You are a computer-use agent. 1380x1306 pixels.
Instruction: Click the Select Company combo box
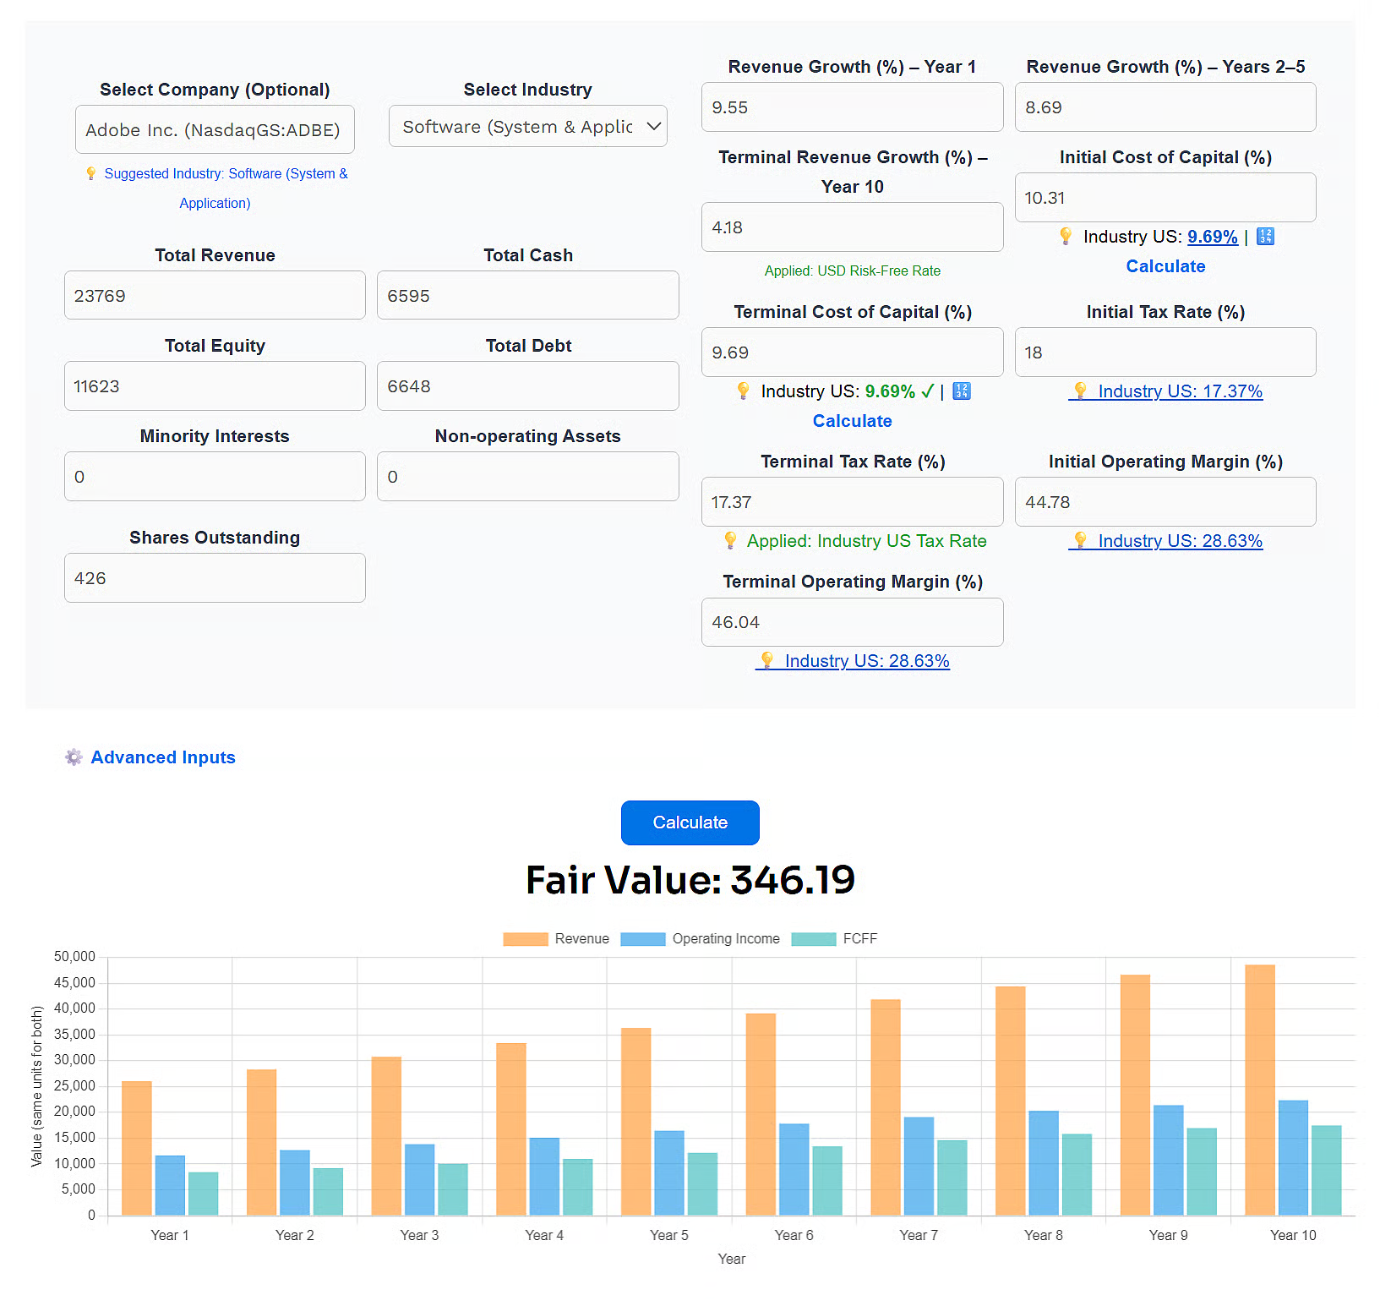[x=215, y=130]
